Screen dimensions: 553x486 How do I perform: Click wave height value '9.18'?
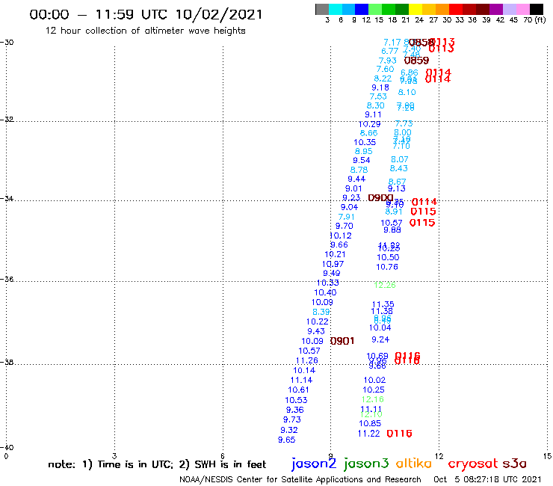[x=380, y=87]
